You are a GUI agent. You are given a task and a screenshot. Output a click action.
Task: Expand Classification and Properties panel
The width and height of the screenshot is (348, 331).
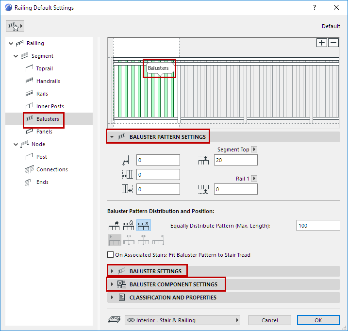tap(112, 298)
